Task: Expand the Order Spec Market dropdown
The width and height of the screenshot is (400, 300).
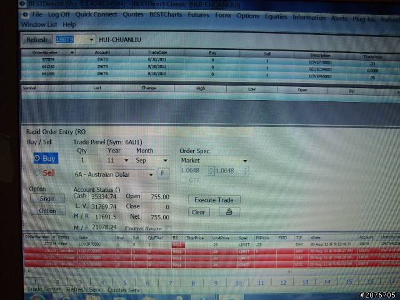Action: pos(245,161)
